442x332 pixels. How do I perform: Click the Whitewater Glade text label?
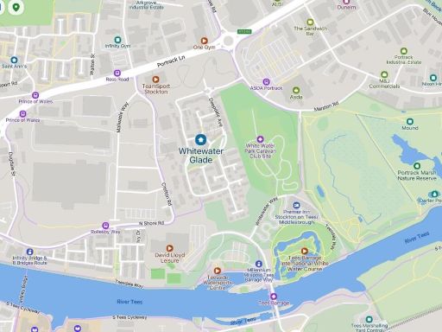pyautogui.click(x=201, y=156)
